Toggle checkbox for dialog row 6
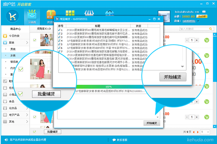This screenshot has width=217, height=144. point(59,48)
